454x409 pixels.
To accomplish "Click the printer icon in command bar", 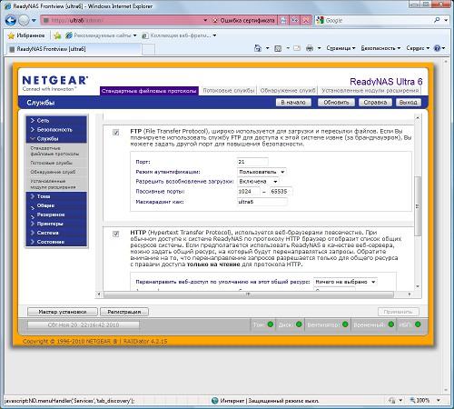I will (310, 48).
